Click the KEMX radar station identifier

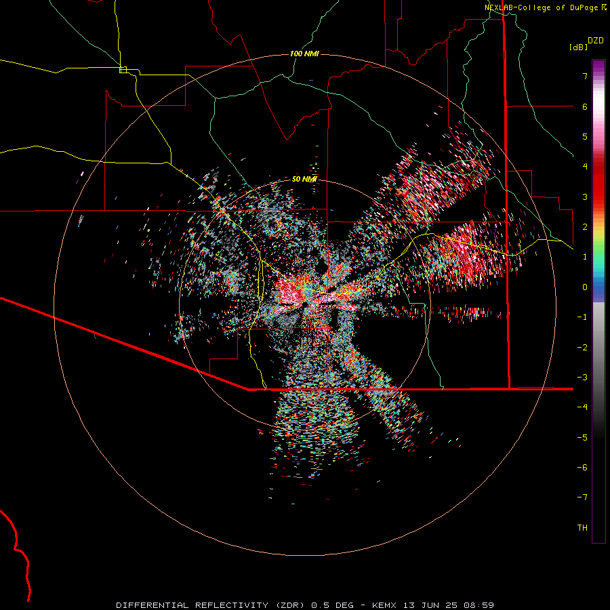(384, 605)
